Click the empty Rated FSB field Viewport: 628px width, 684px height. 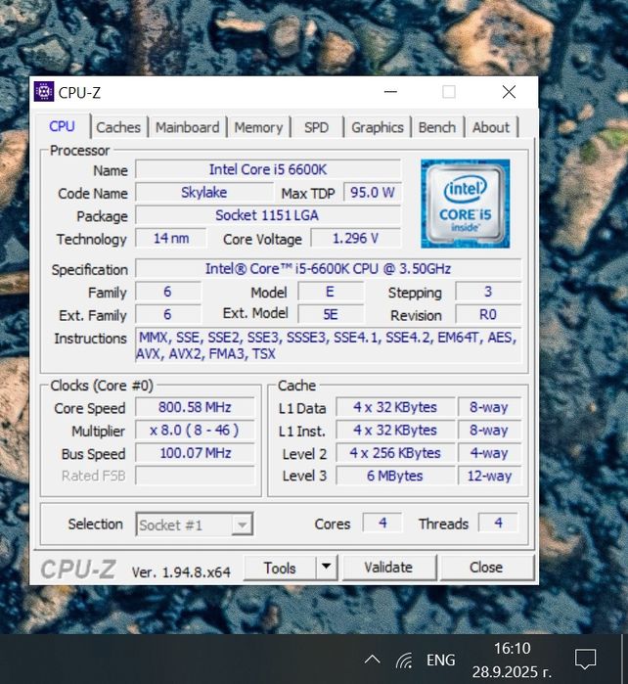pyautogui.click(x=195, y=476)
